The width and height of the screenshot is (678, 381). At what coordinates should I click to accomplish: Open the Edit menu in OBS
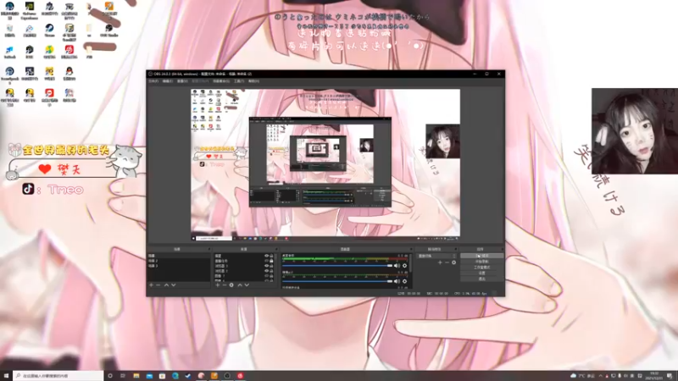(x=168, y=80)
